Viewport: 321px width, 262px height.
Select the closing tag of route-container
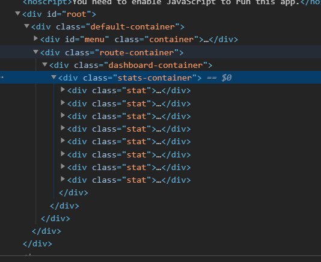[55, 219]
